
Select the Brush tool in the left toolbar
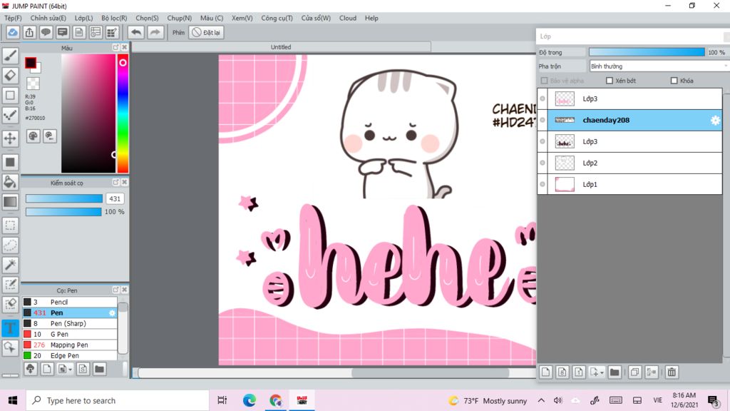10,56
